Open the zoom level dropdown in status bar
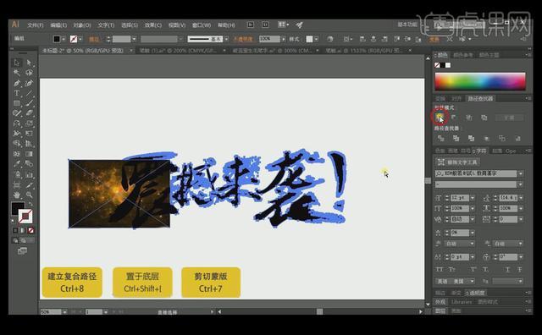 (64, 312)
